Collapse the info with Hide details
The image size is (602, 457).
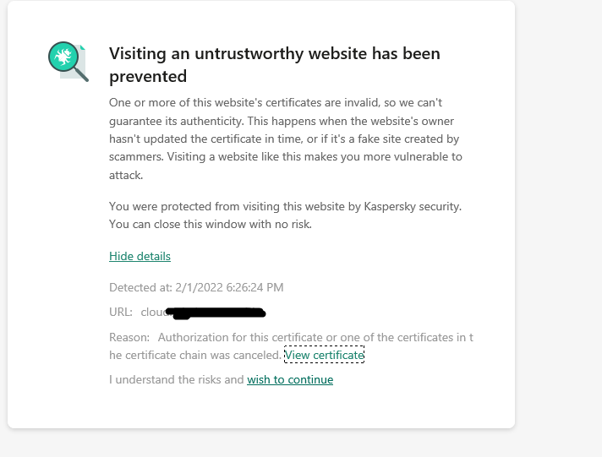pyautogui.click(x=140, y=256)
